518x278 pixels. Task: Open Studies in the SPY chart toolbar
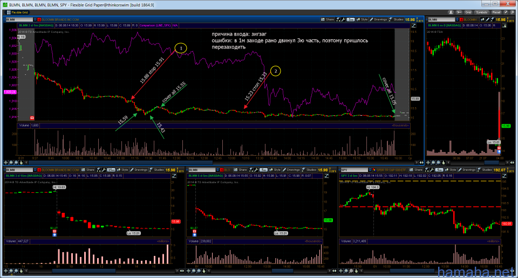[x=485, y=170]
